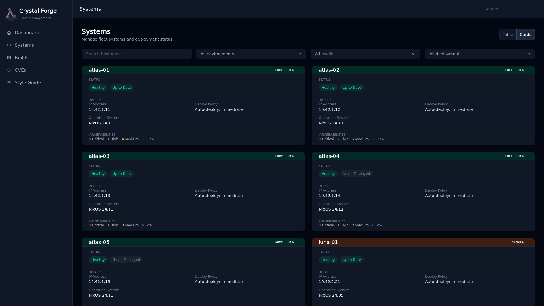Viewport: 544px width, 306px height.
Task: Click the atlas-02 PRODUCTION environment badge
Action: (x=515, y=70)
